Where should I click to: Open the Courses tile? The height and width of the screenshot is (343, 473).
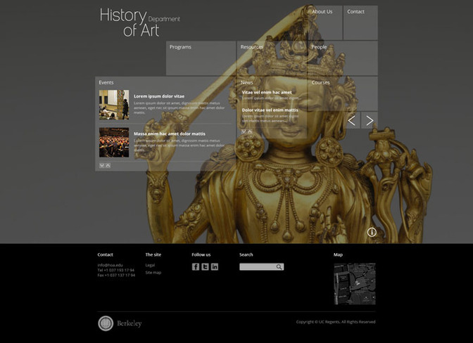tap(343, 93)
